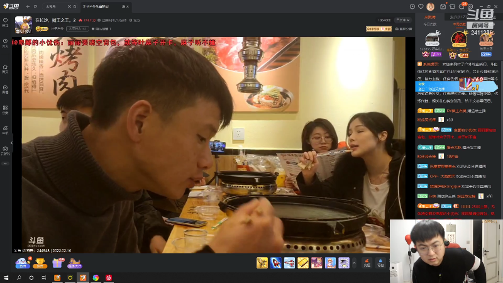Send the red-white plane gift
This screenshot has width=503, height=283.
click(x=289, y=263)
